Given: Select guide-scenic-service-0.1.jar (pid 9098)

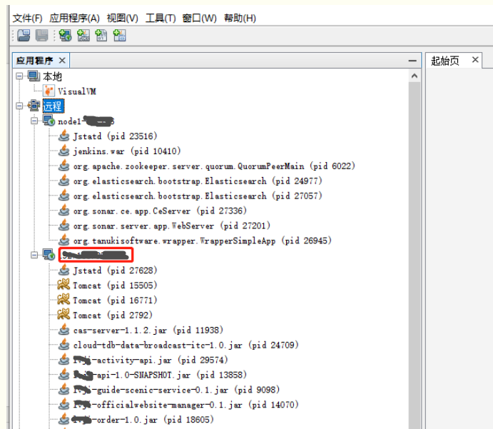Looking at the screenshot, I should click(176, 390).
